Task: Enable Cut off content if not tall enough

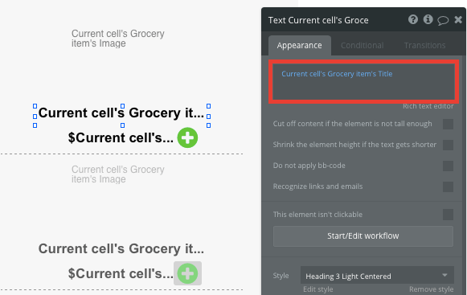Action: click(x=448, y=124)
